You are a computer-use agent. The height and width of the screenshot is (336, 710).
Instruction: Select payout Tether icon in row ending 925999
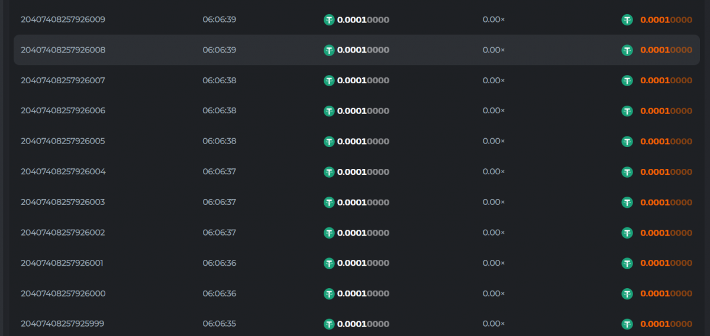tap(627, 324)
